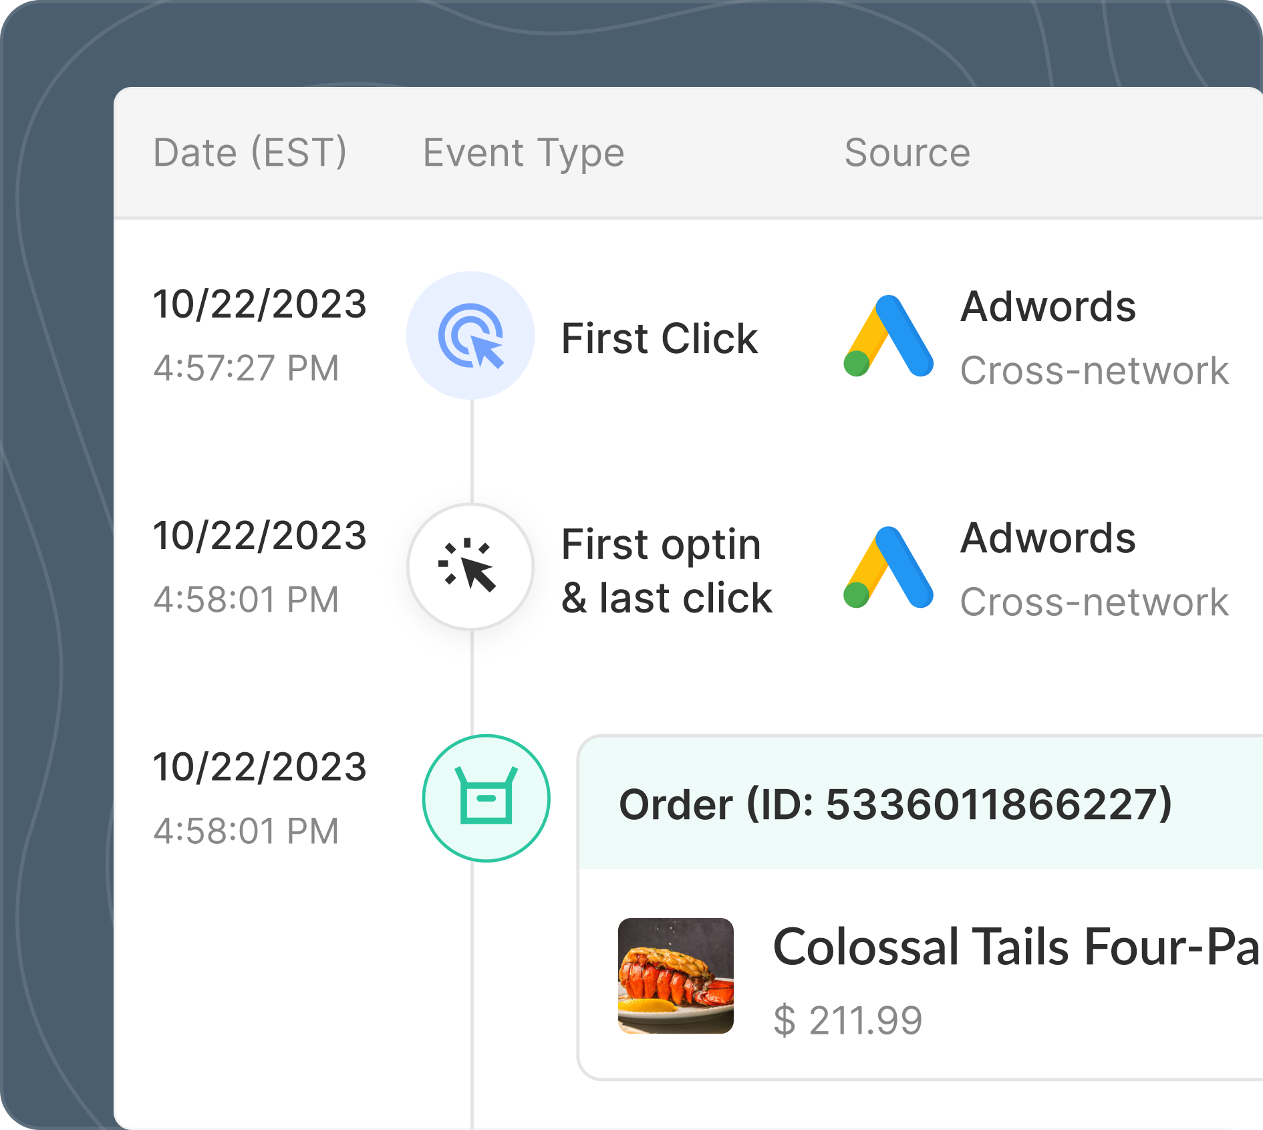
Task: Click the Adwords source name in First optin row
Action: [1048, 538]
